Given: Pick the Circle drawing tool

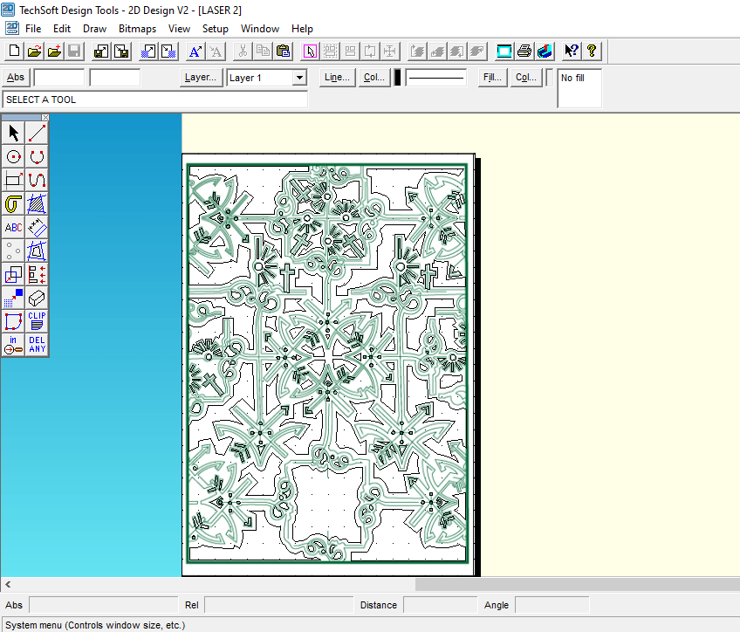Looking at the screenshot, I should pyautogui.click(x=13, y=157).
